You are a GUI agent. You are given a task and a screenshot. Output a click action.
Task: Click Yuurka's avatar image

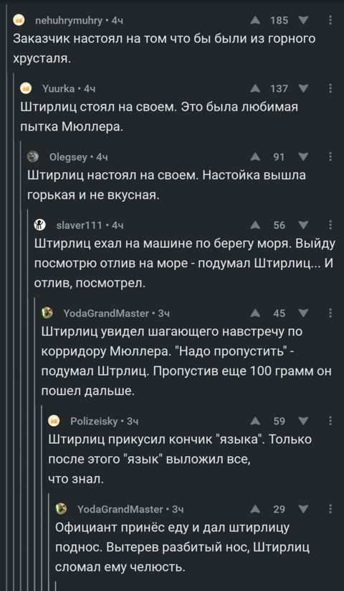click(27, 89)
